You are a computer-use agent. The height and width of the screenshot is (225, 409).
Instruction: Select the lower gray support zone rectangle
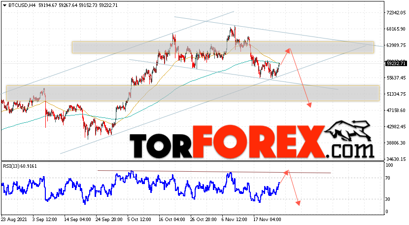click(x=193, y=93)
